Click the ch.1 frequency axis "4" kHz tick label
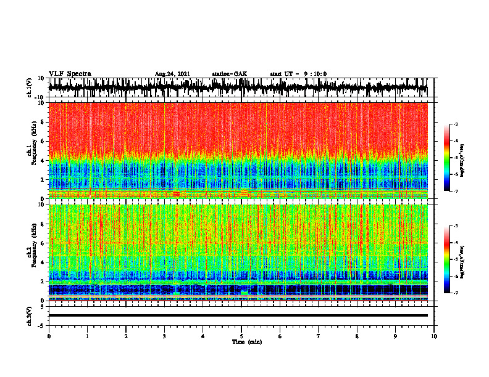Image resolution: width=489 pixels, height=377 pixels. click(x=43, y=161)
